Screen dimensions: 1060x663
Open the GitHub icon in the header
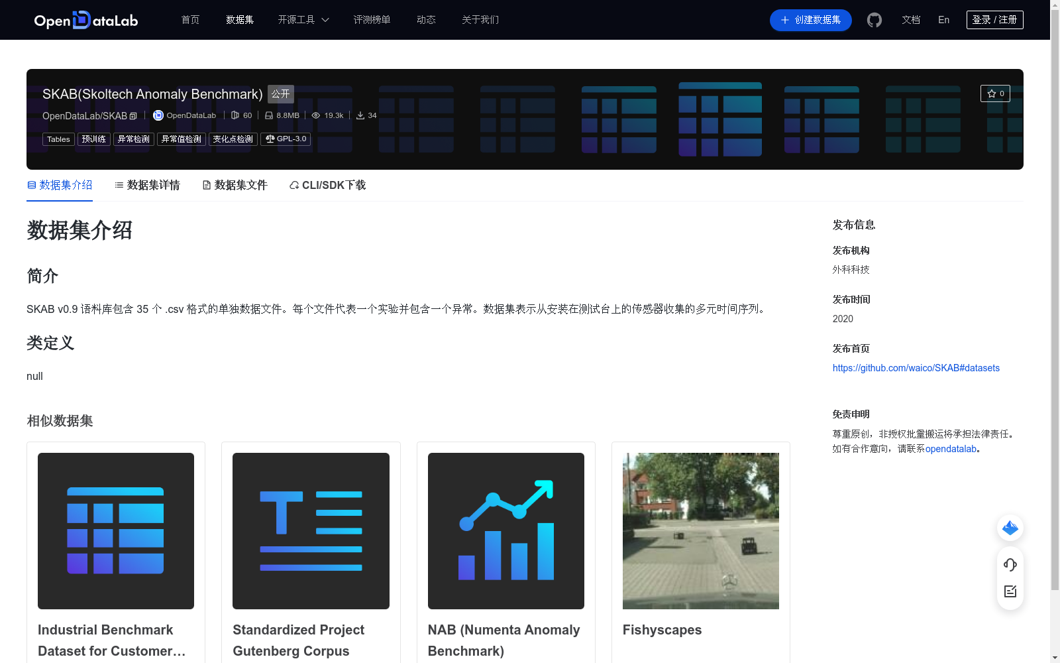pos(874,20)
